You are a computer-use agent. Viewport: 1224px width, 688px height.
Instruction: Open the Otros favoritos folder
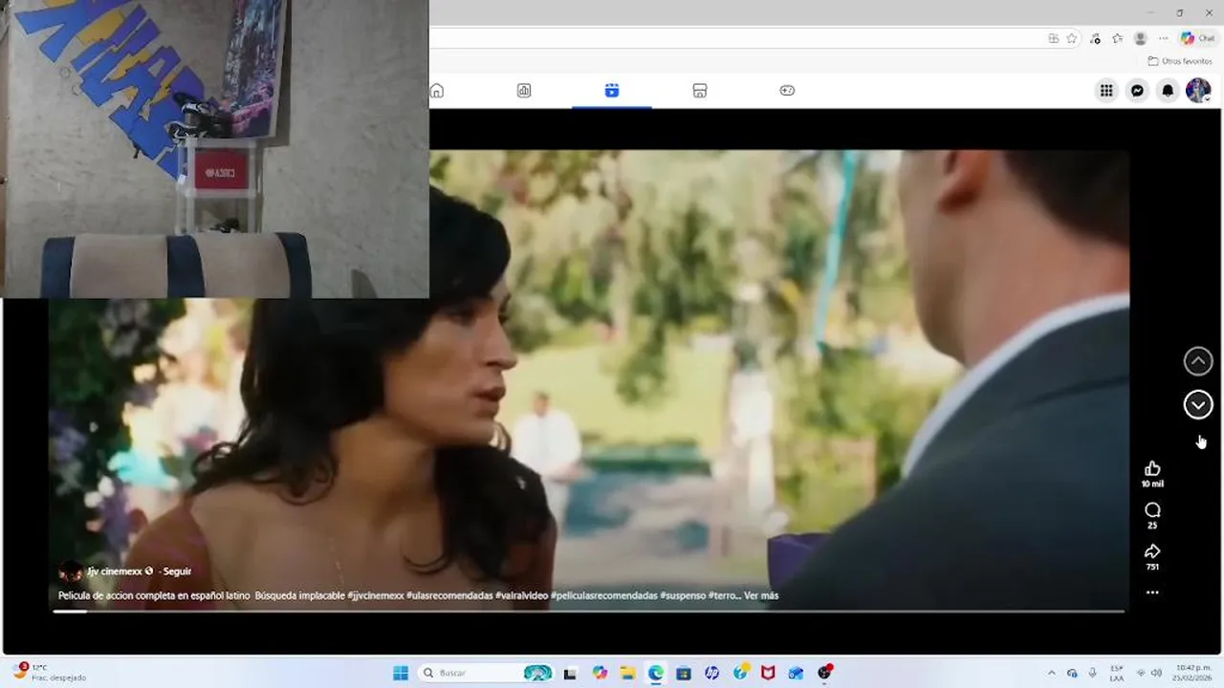tap(1180, 61)
